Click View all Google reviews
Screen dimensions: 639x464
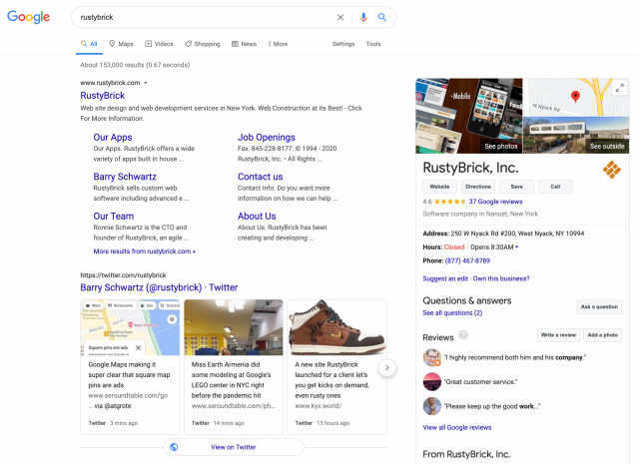[x=457, y=427]
